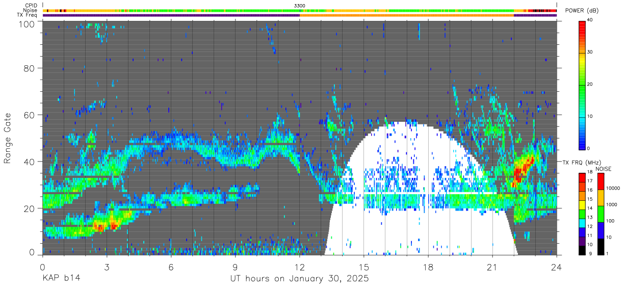
Task: Select the 'Range Gate' y-axis title
Action: coord(8,138)
